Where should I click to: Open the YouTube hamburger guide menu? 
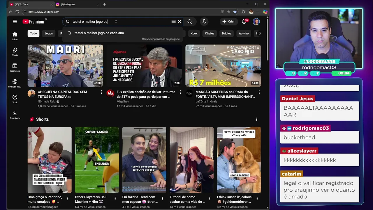tap(15, 22)
